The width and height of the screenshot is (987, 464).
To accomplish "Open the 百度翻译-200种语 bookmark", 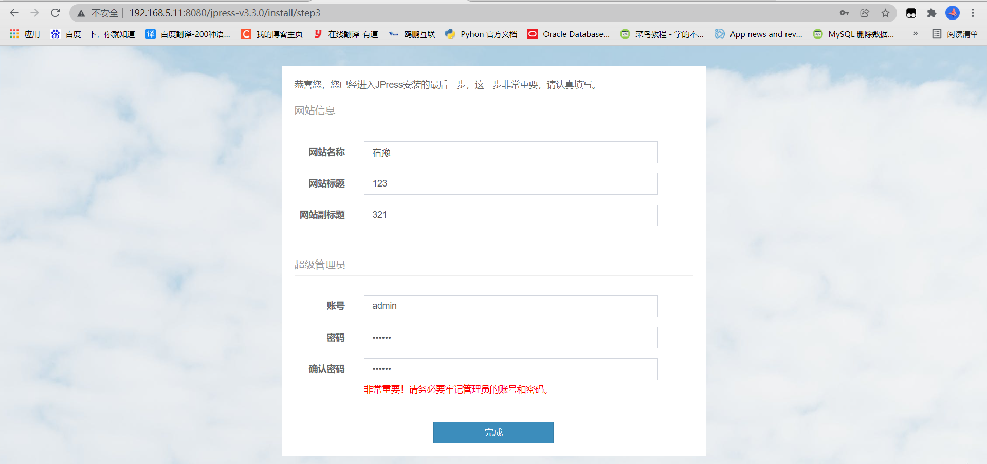I will (188, 34).
